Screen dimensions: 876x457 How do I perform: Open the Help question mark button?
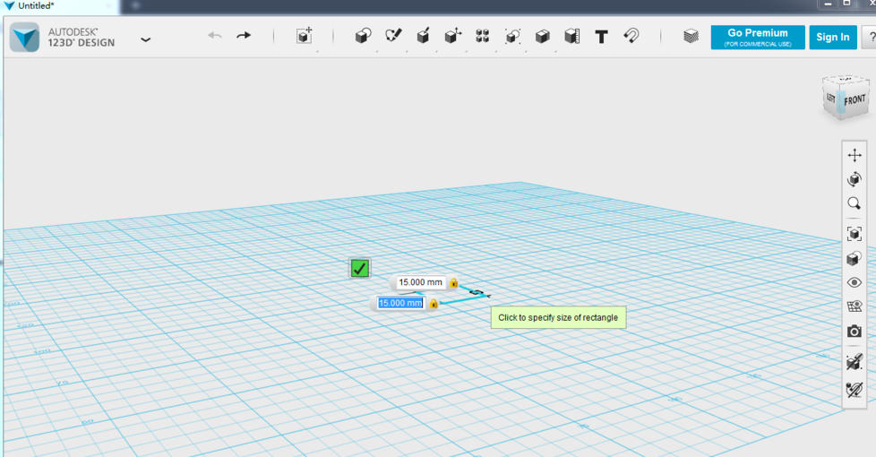tap(871, 38)
